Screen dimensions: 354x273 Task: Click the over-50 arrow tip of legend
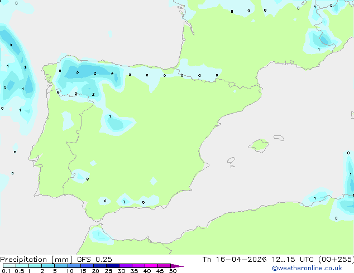pyautogui.click(x=177, y=266)
